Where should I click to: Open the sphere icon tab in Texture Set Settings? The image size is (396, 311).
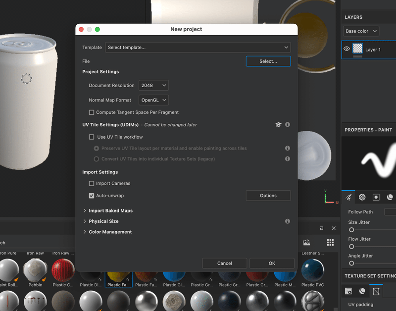coord(362,291)
